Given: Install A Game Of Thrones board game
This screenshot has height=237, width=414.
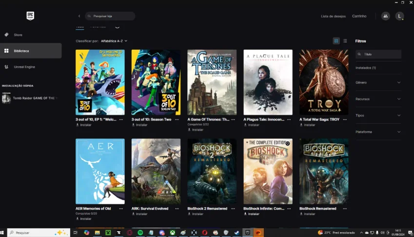Looking at the screenshot, I should 196,130.
